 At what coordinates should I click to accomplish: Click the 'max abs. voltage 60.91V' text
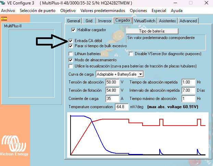point(173,107)
